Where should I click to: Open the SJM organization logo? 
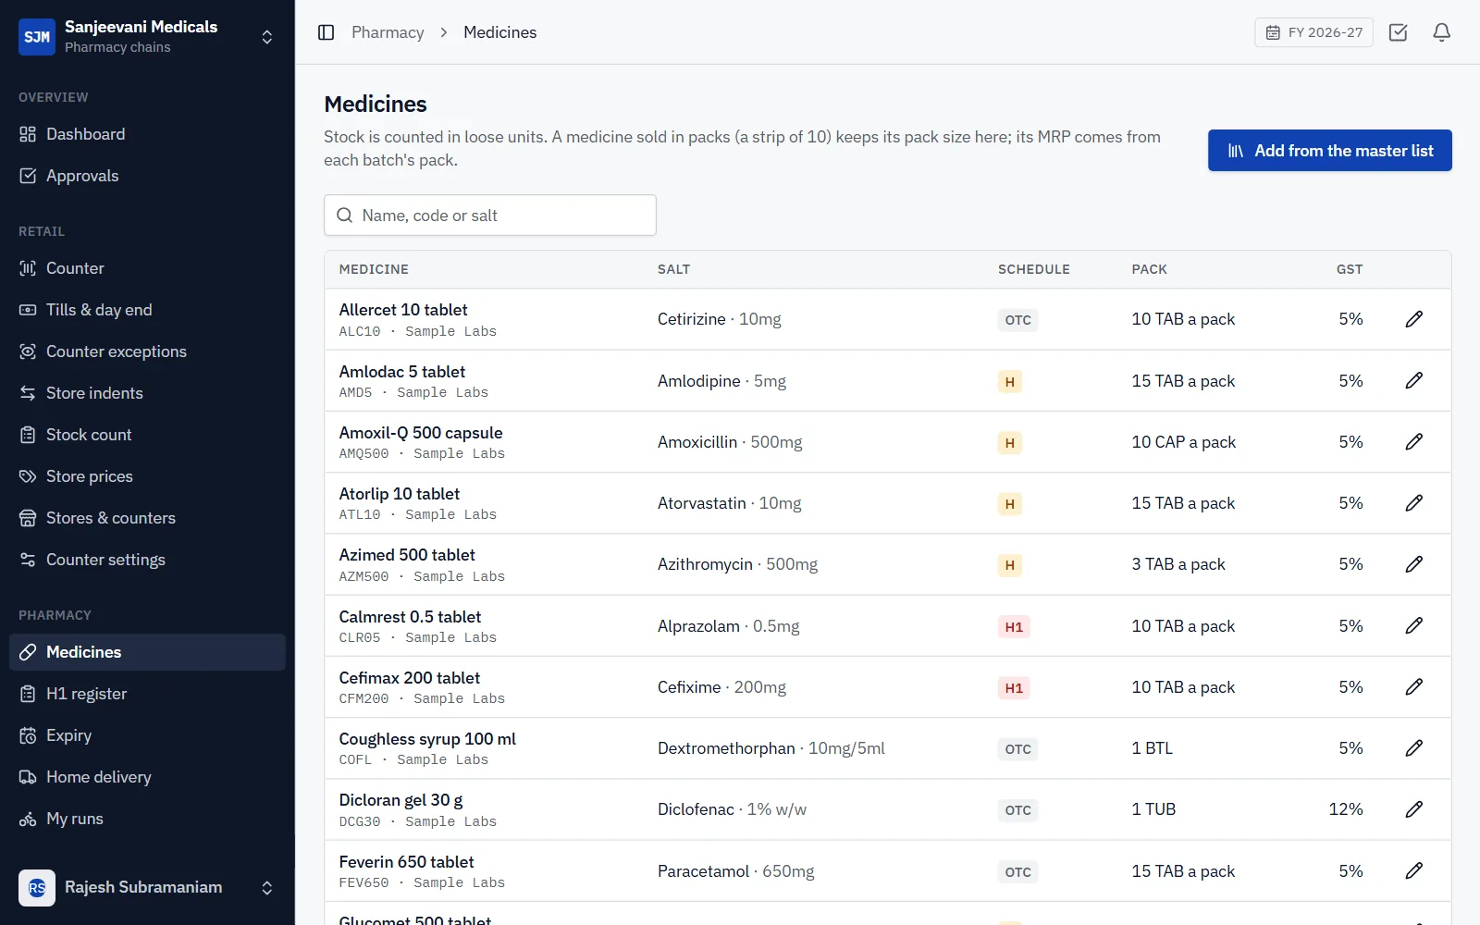[37, 37]
